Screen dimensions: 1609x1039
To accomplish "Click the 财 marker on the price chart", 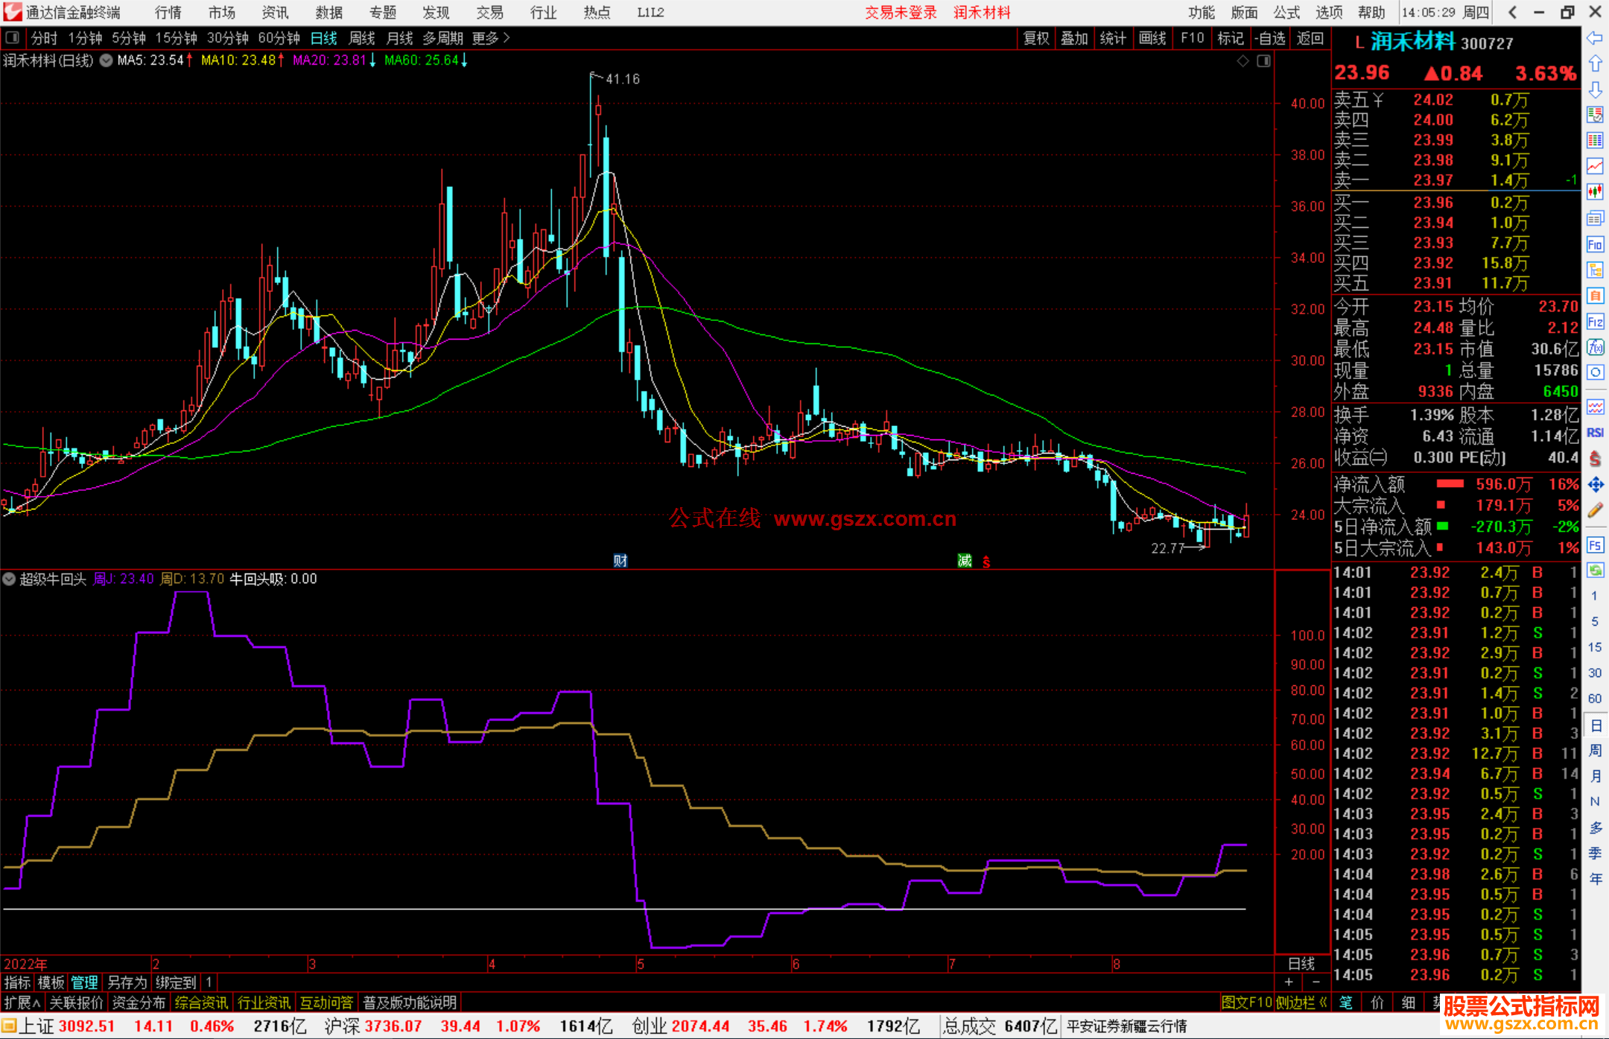I will click(620, 561).
